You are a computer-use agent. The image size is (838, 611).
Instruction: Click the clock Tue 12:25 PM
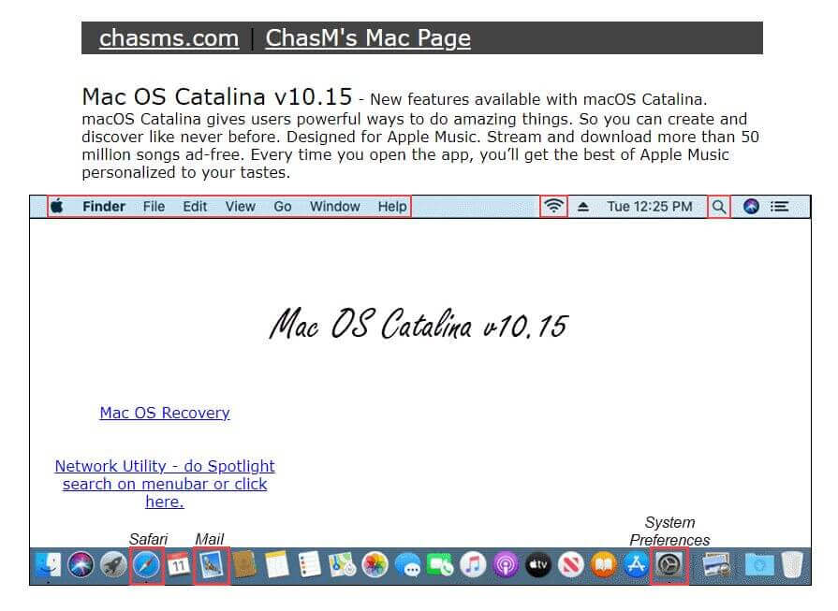[x=650, y=207]
